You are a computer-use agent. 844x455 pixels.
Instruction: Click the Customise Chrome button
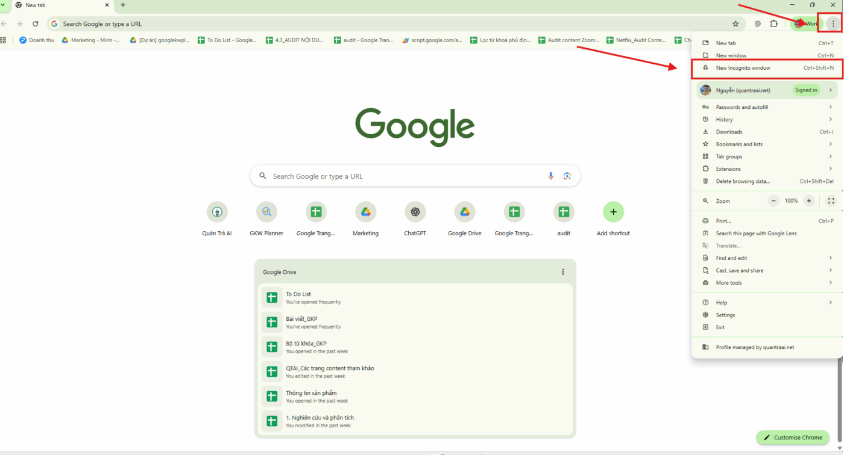pyautogui.click(x=792, y=438)
